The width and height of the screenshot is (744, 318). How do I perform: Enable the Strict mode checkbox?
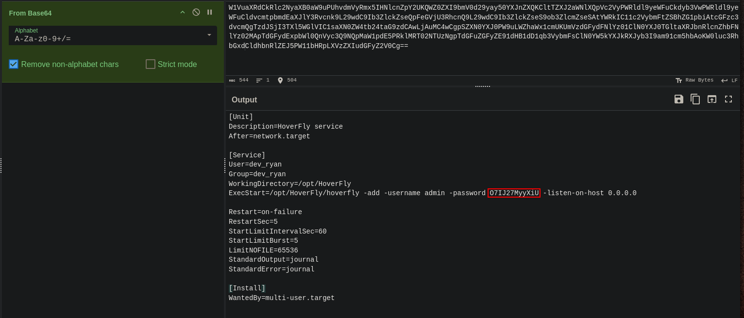tap(151, 64)
